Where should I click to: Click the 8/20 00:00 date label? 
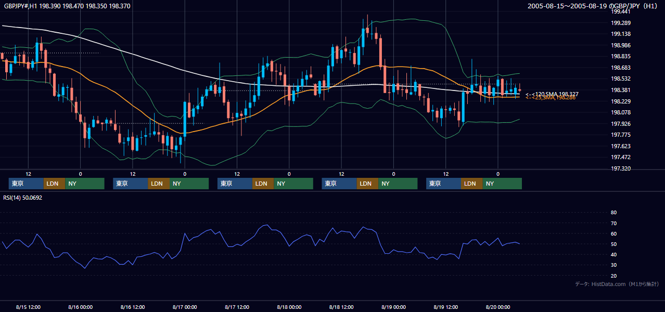[x=498, y=307]
